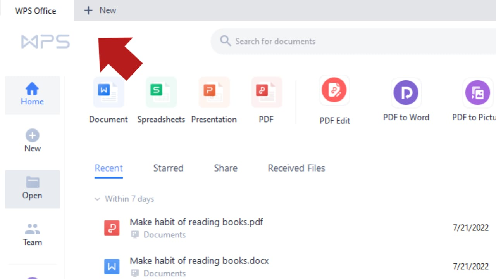
Task: Open the folder icon labeled Open
Action: pyautogui.click(x=33, y=182)
